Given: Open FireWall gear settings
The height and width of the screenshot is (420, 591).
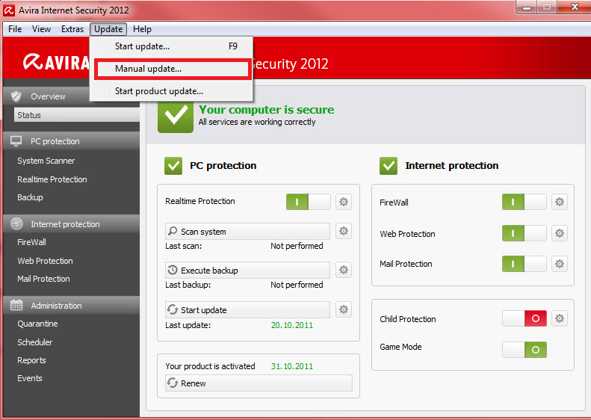Looking at the screenshot, I should [x=560, y=202].
